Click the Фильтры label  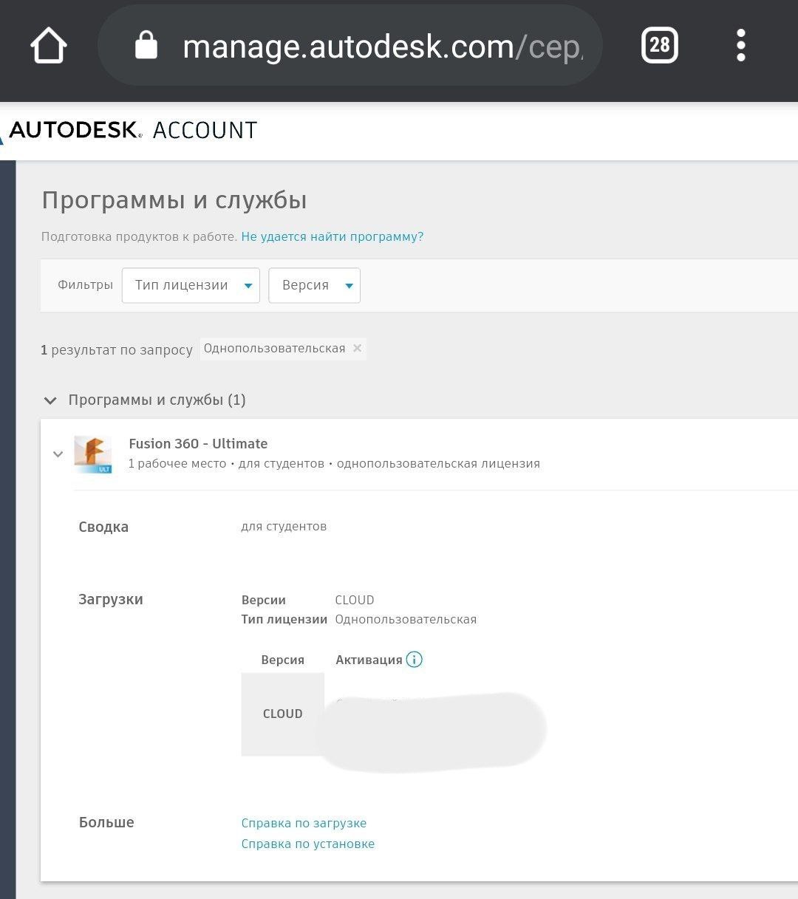pyautogui.click(x=85, y=284)
